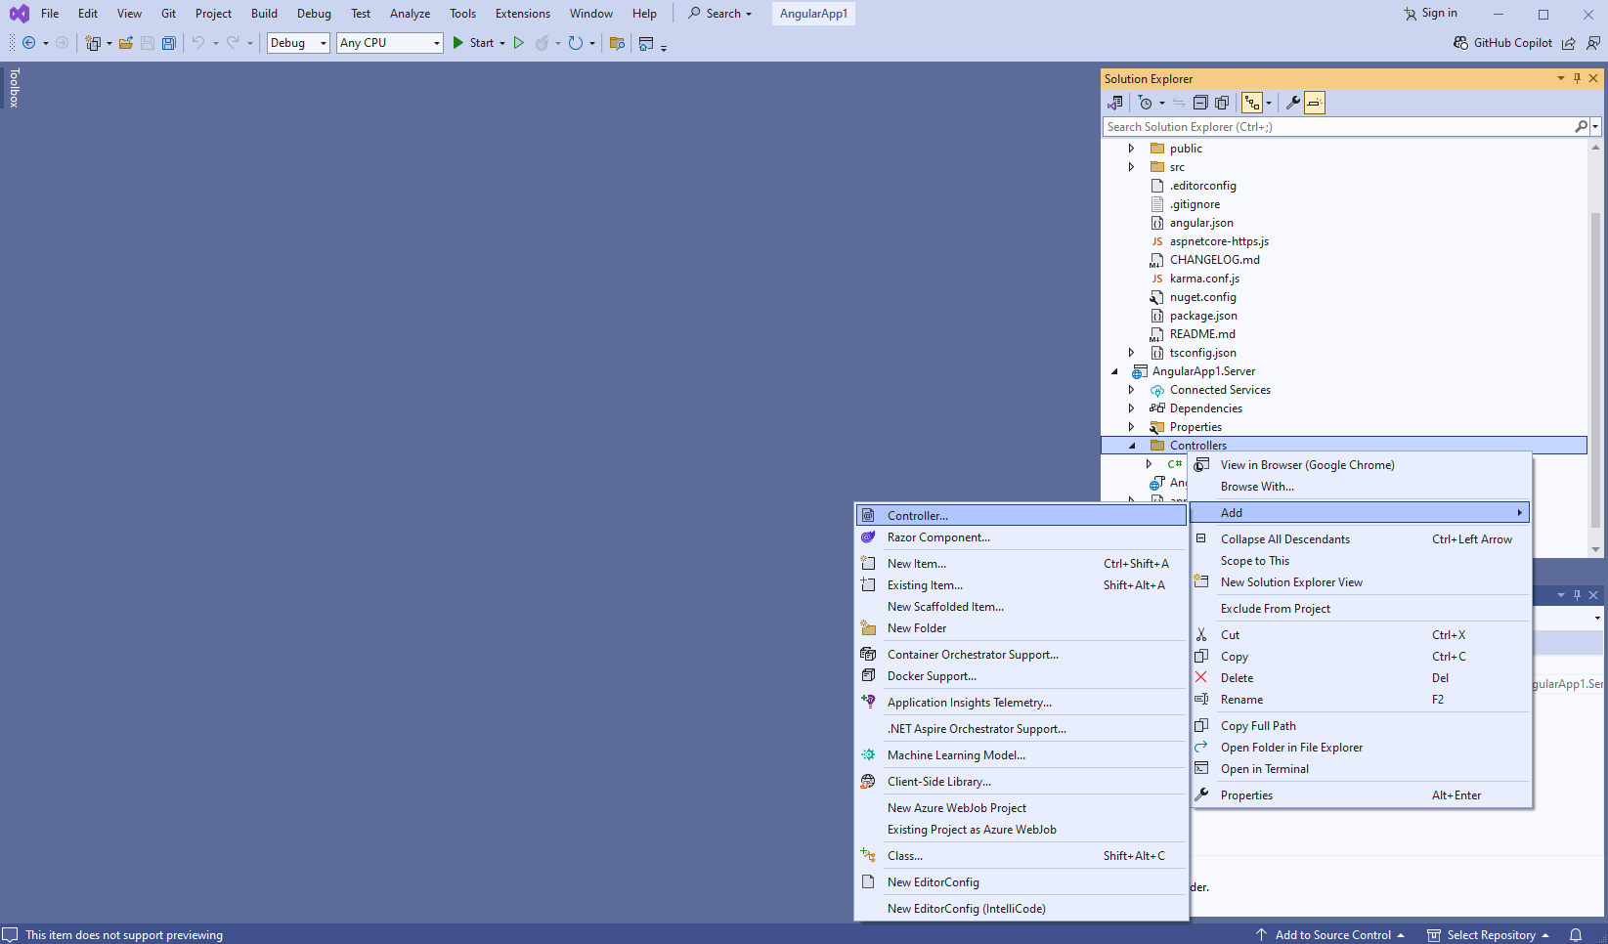The width and height of the screenshot is (1608, 944).
Task: Select README.md file in tree
Action: pos(1202,334)
